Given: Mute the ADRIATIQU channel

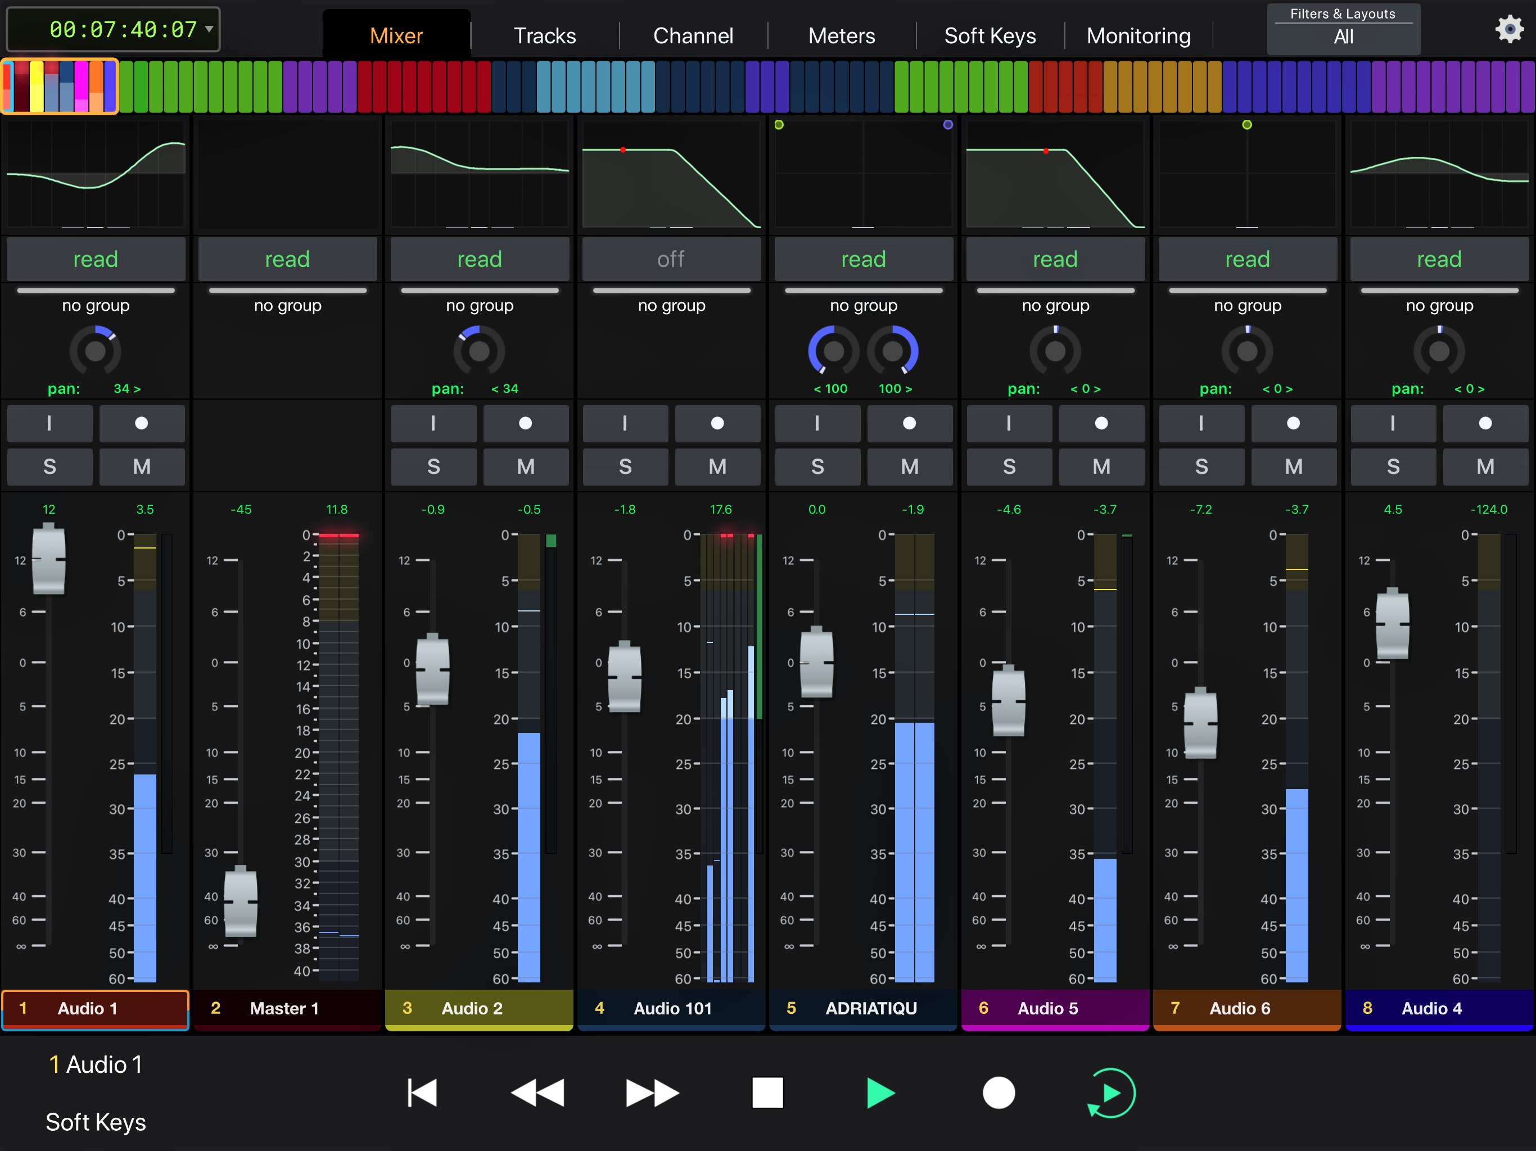Looking at the screenshot, I should coord(909,466).
